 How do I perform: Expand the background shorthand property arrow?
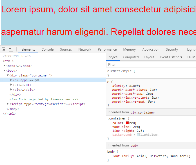point(135,135)
